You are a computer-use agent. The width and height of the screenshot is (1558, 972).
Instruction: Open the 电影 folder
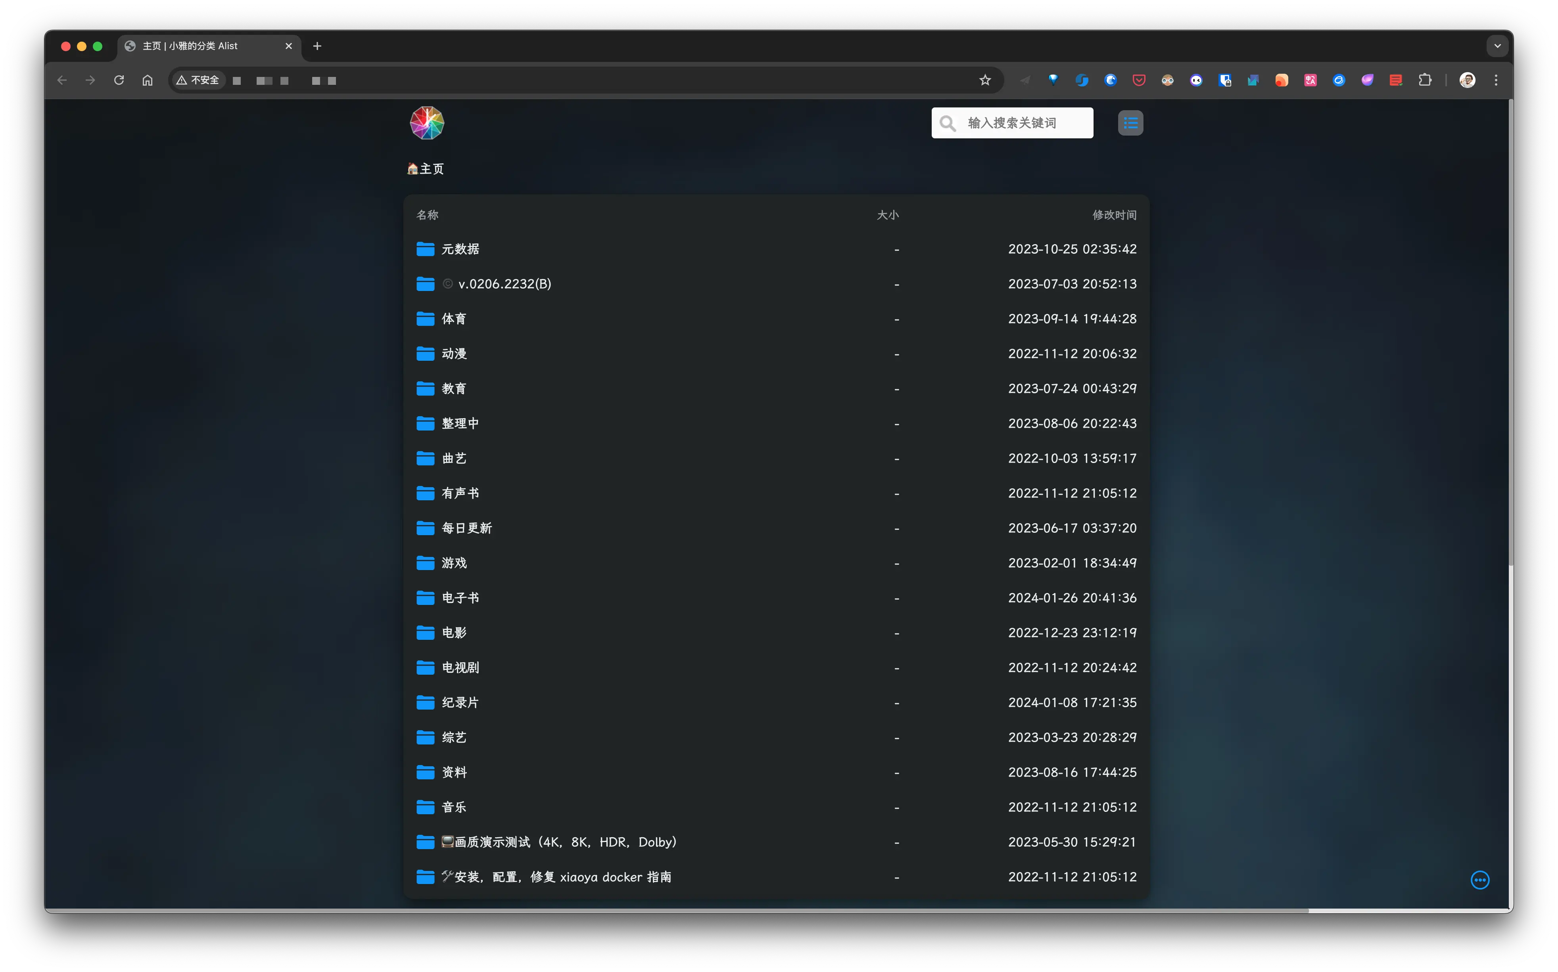coord(454,633)
